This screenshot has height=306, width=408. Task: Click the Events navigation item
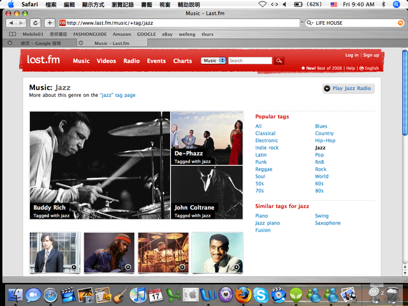156,61
